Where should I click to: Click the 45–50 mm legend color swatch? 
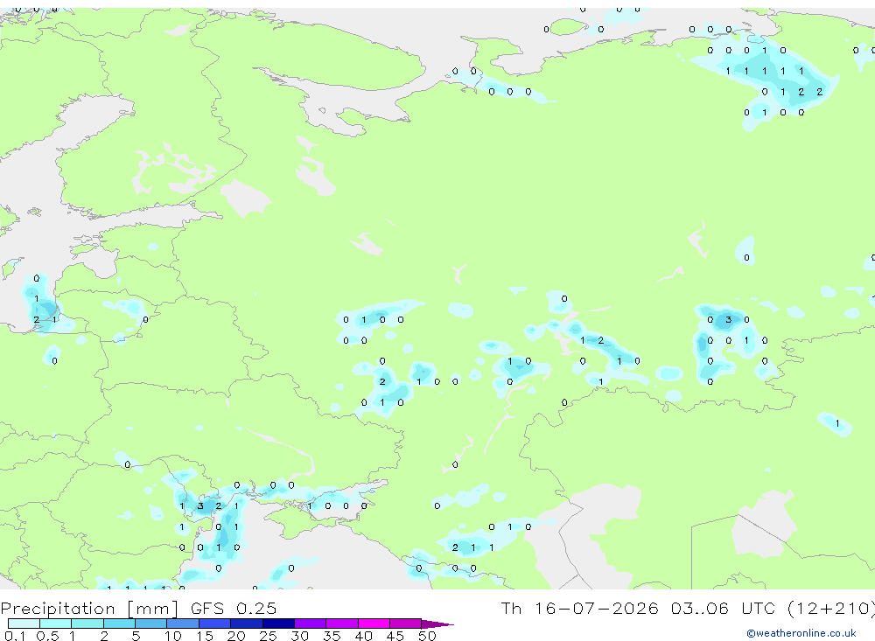(x=406, y=624)
